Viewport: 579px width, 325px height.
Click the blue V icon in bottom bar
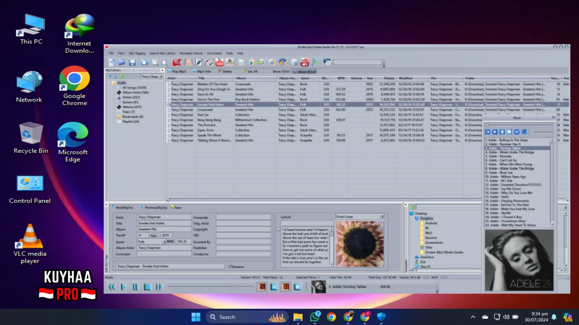(297, 287)
